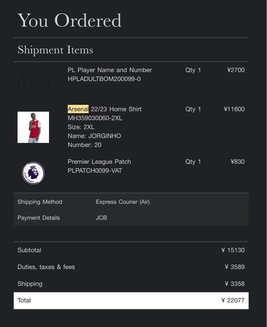The image size is (267, 327).
Task: Open the Premier League Patch item
Action: tap(99, 162)
